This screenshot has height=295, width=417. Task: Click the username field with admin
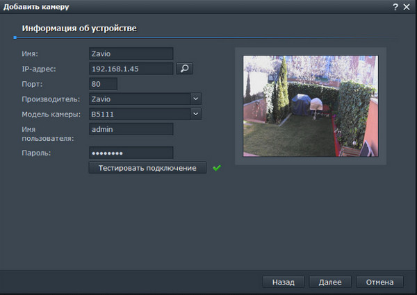[131, 129]
